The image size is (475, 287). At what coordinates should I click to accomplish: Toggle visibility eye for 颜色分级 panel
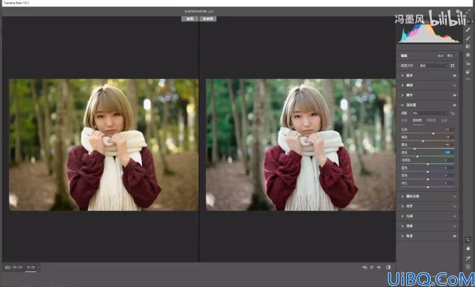click(x=454, y=197)
